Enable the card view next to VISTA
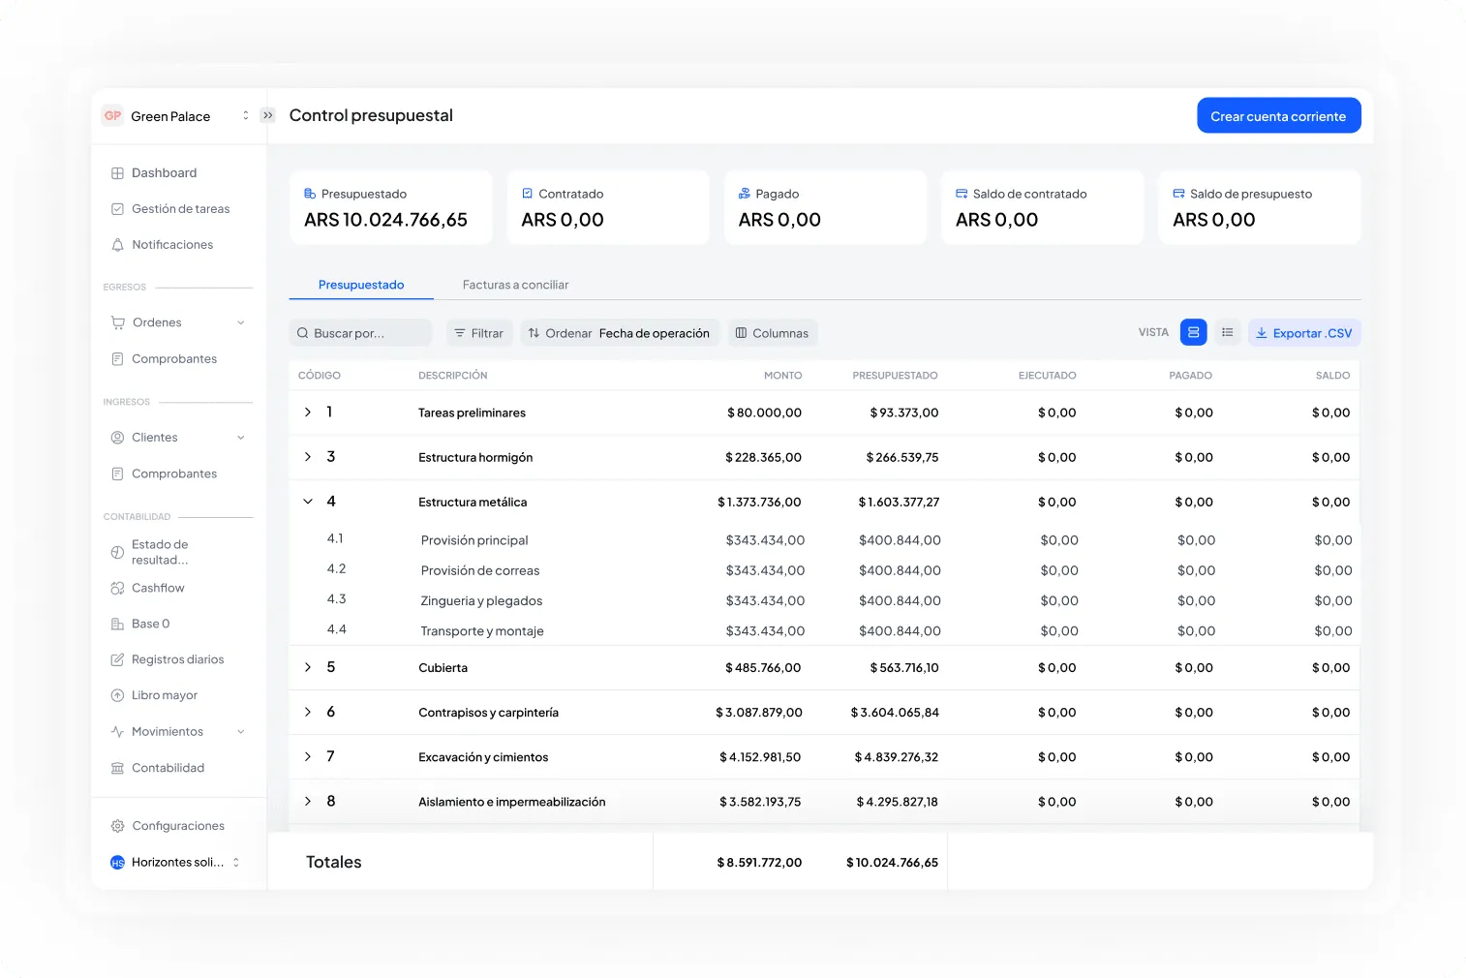The width and height of the screenshot is (1466, 978). click(x=1193, y=332)
